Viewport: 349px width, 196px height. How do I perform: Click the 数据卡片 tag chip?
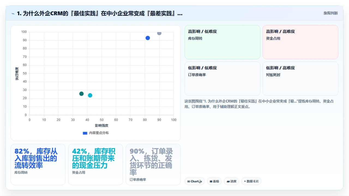point(251,181)
